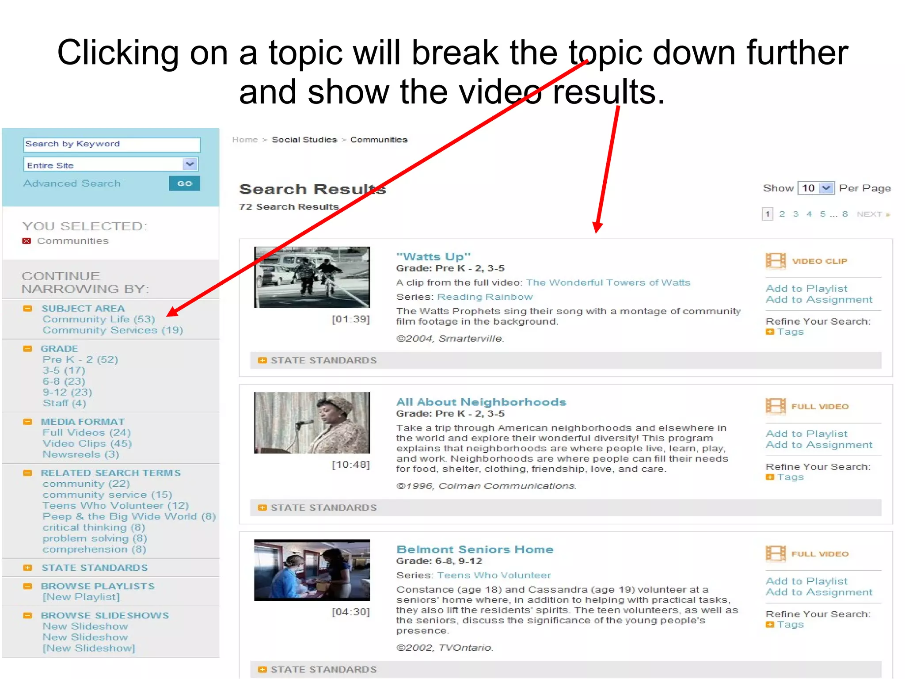Open the results Per Page dropdown
Image resolution: width=905 pixels, height=679 pixels.
(816, 188)
